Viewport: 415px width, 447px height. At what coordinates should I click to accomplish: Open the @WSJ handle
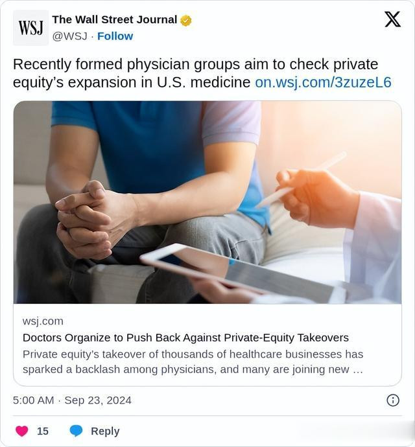click(x=69, y=36)
